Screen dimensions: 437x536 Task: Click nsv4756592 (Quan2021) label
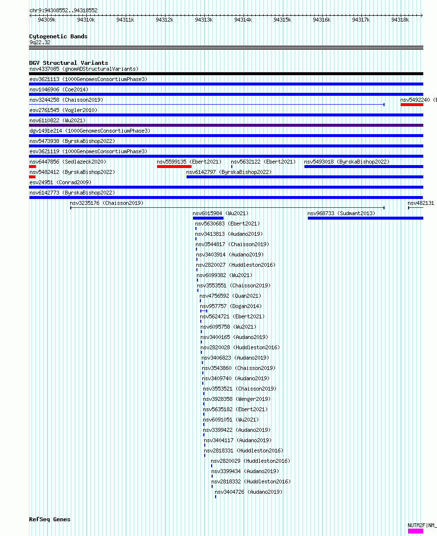pyautogui.click(x=230, y=296)
